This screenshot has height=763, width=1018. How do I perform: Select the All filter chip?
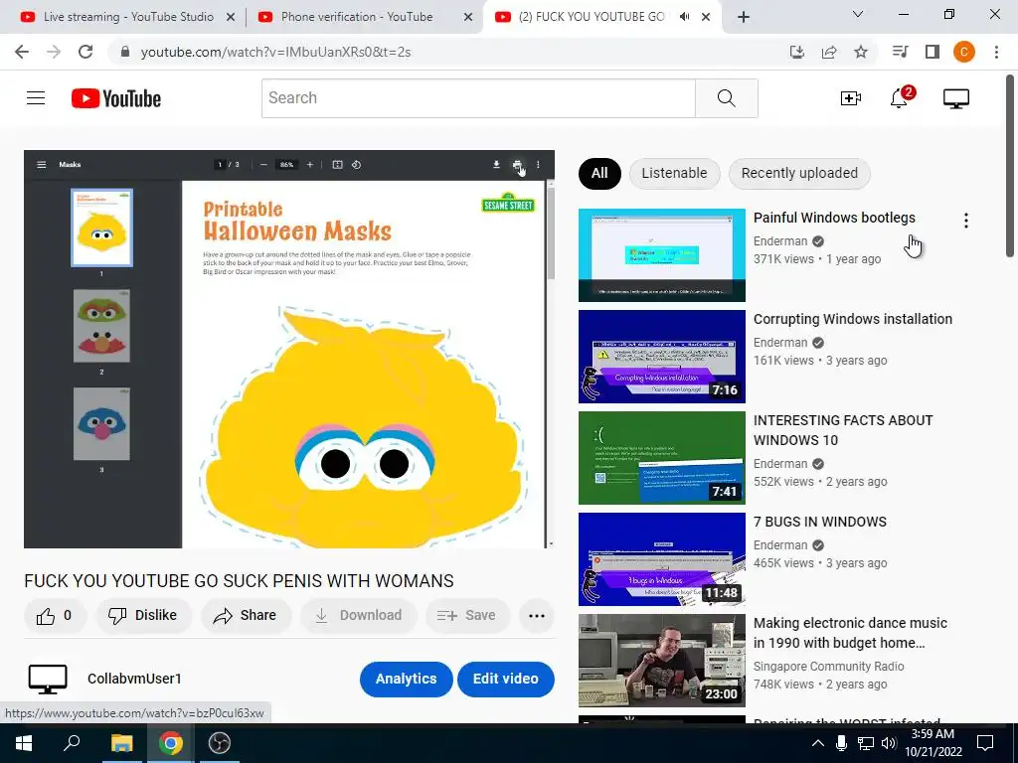point(599,173)
